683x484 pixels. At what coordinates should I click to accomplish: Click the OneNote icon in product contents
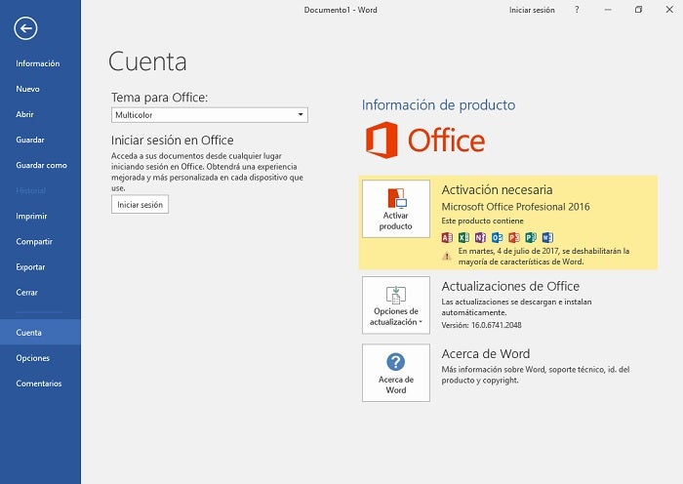pos(480,237)
